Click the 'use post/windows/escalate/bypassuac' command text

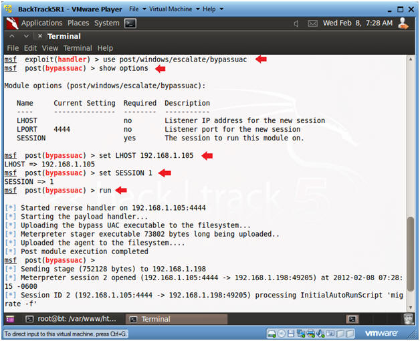175,60
